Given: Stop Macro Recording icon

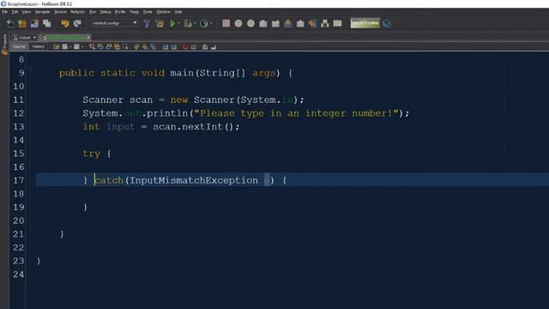Looking at the screenshot, I should (194, 46).
